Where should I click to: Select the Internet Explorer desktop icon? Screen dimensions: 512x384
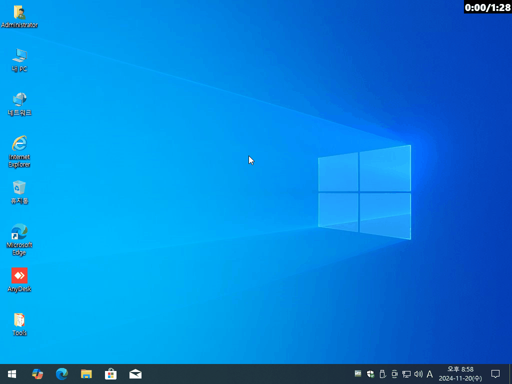point(19,152)
